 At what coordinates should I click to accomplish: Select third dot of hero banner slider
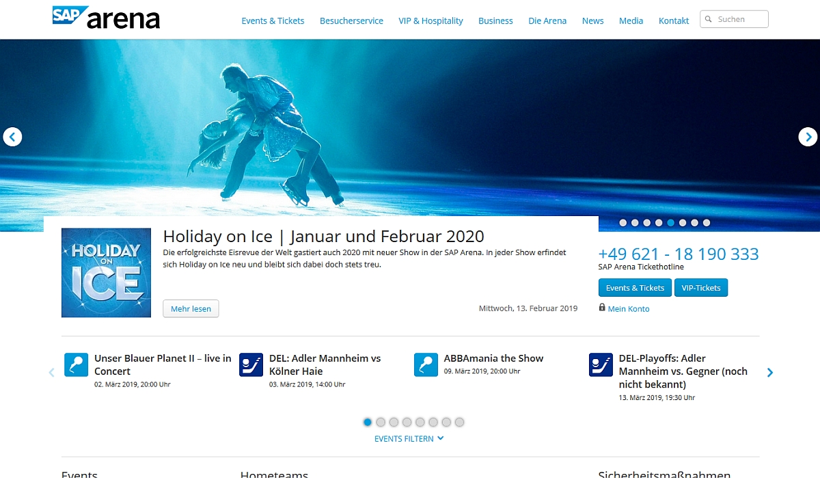647,222
